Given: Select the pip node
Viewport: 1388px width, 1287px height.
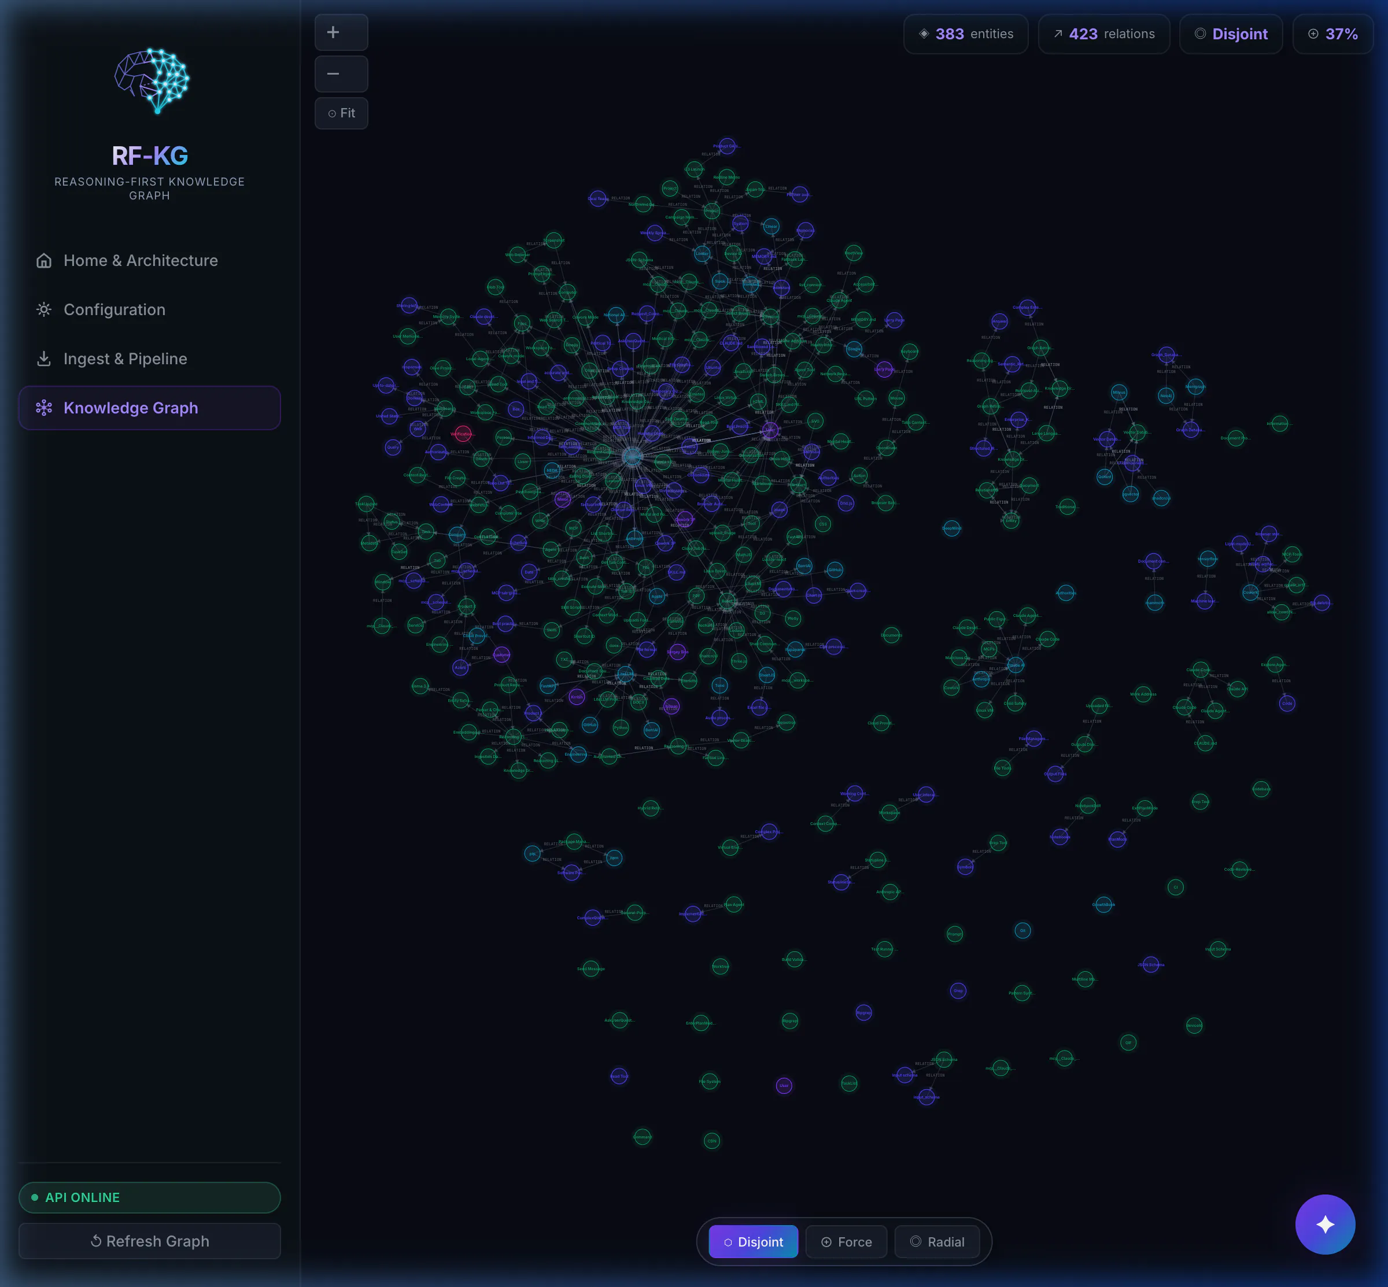Looking at the screenshot, I should tap(532, 853).
